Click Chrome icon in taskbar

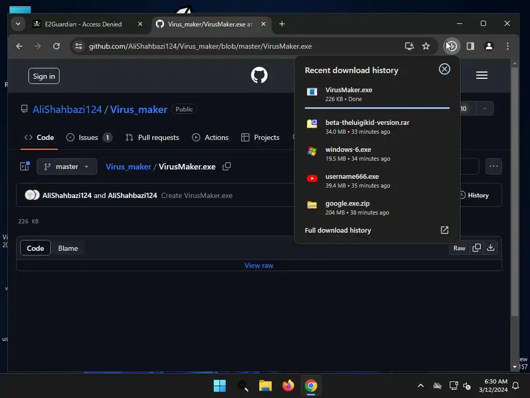(311, 386)
